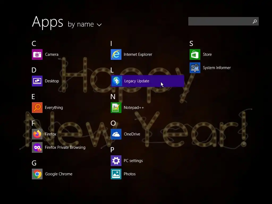Select the O letter group header
The image size is (272, 204).
click(113, 123)
